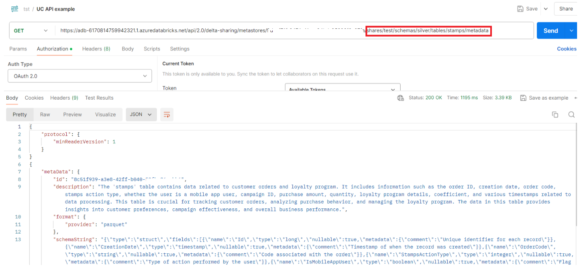This screenshot has height=273, width=583.
Task: Open the Cookies link
Action: tap(566, 49)
